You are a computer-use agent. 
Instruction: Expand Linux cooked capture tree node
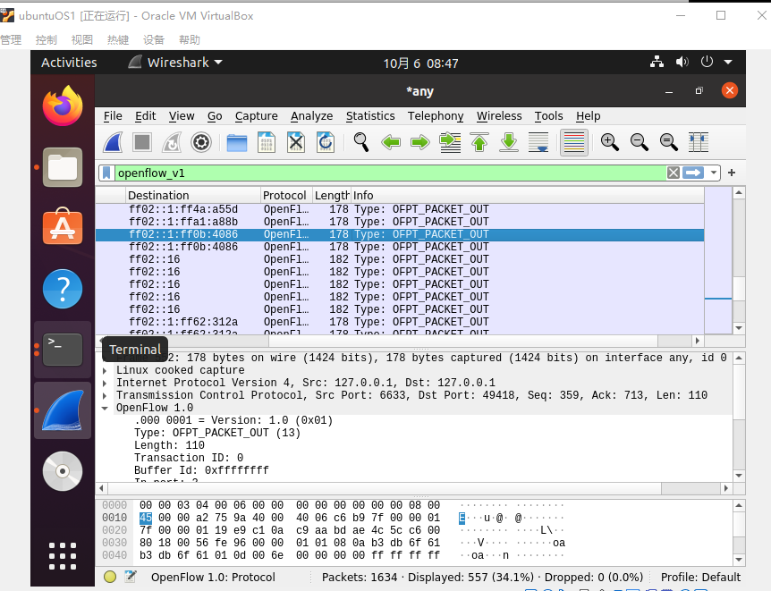(x=105, y=370)
